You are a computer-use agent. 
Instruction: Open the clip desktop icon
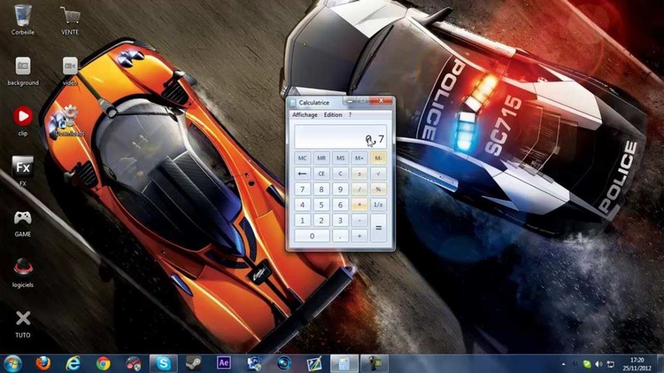(x=23, y=121)
